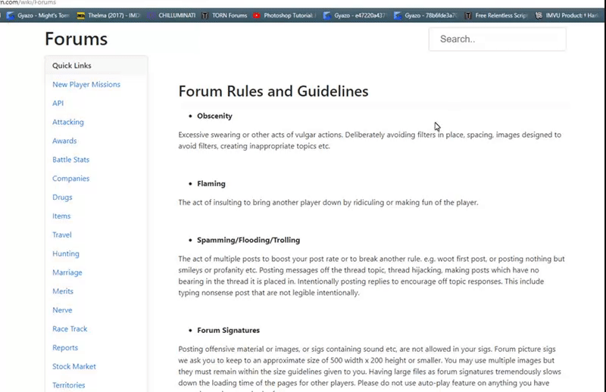Open the Free Relentless Script bookmark
Viewport: 606px width, 392px height.
click(x=496, y=15)
